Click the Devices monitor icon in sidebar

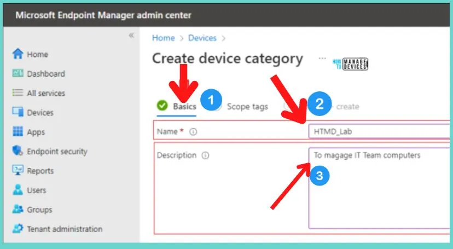(x=18, y=112)
